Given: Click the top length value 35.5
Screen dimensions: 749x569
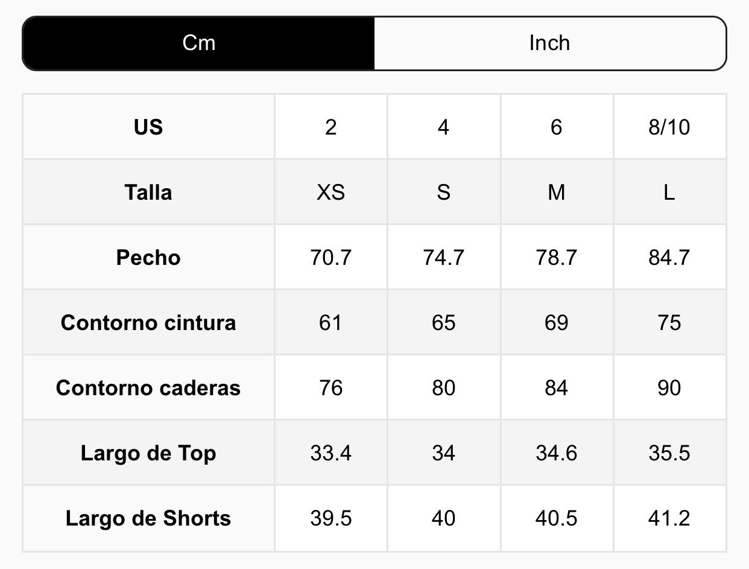Looking at the screenshot, I should coord(669,453).
